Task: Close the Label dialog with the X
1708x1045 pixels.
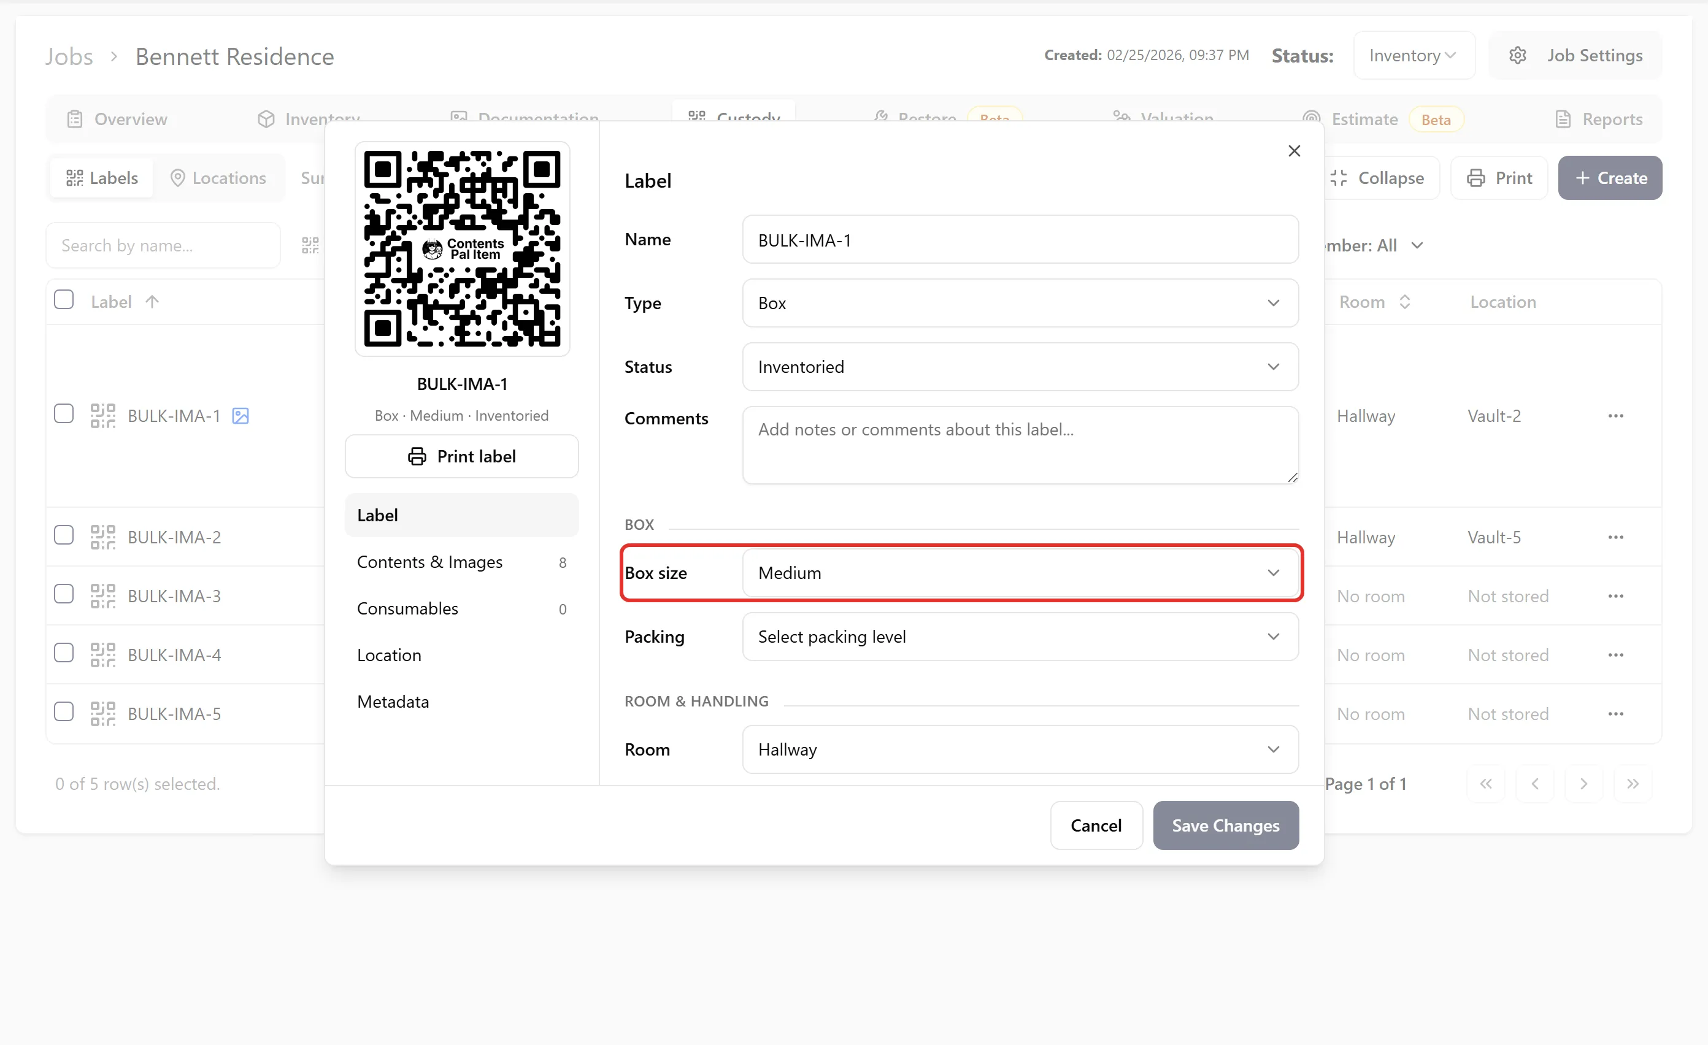Action: click(x=1294, y=151)
